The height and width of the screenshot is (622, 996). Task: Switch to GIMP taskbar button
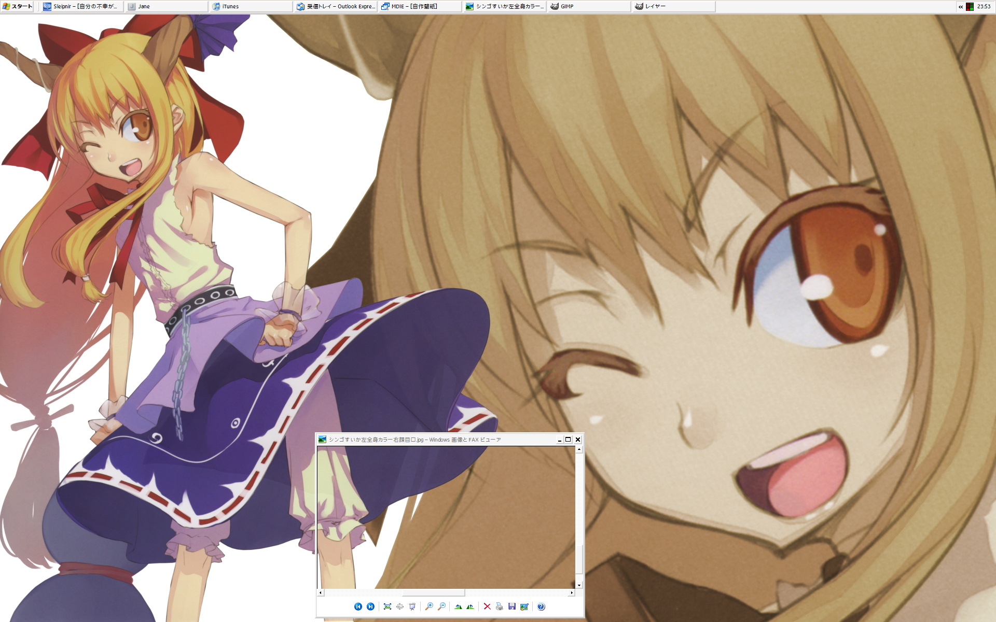coord(589,6)
